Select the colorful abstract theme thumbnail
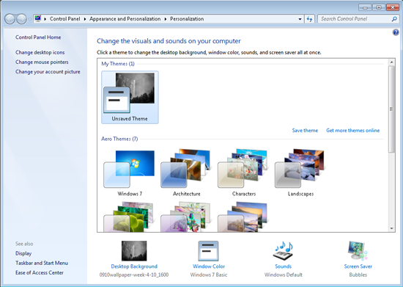Viewport: 403px width, 287px height. [185, 217]
